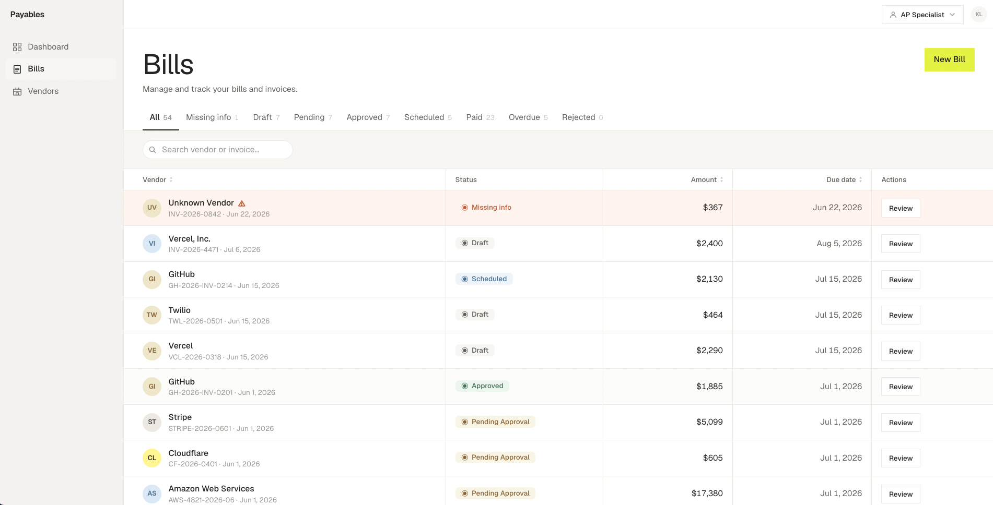Click the amount $2,400 for Vercel, Inc.
This screenshot has height=505, width=993.
click(709, 244)
